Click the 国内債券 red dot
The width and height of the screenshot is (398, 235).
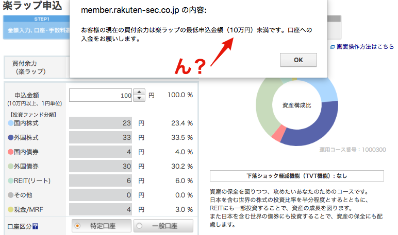tap(11, 152)
